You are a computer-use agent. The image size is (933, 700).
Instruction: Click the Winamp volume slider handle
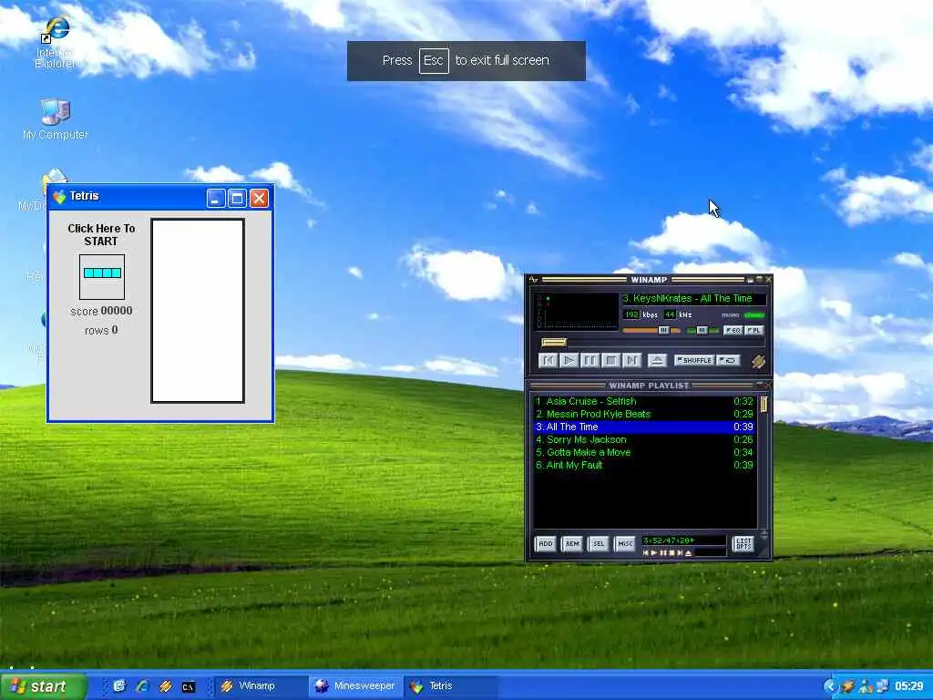[663, 330]
